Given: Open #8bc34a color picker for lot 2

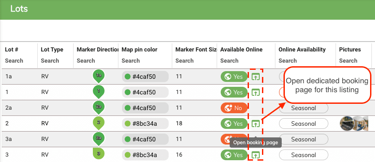Looking at the screenshot, I should 145,124.
